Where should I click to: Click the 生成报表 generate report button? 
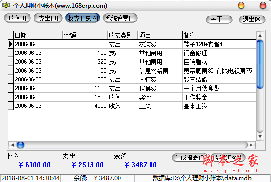pos(190,157)
